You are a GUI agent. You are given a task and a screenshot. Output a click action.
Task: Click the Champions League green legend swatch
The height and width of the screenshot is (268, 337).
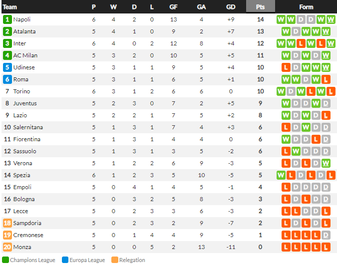click(x=5, y=260)
